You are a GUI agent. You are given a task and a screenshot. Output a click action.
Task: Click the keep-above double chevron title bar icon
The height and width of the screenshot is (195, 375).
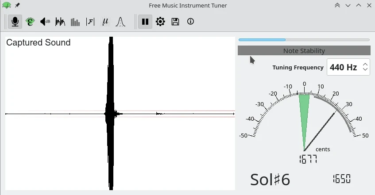[337, 5]
